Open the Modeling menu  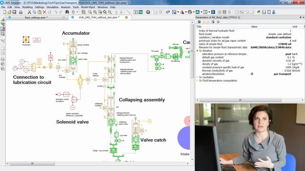click(x=27, y=7)
